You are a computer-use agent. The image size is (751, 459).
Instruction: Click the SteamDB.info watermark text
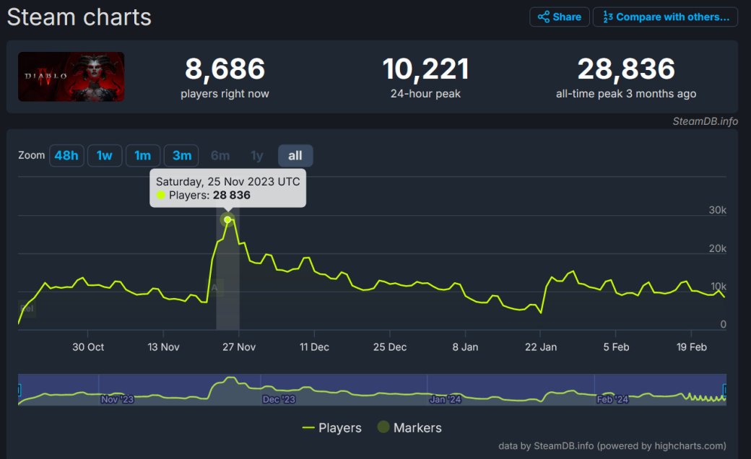705,121
